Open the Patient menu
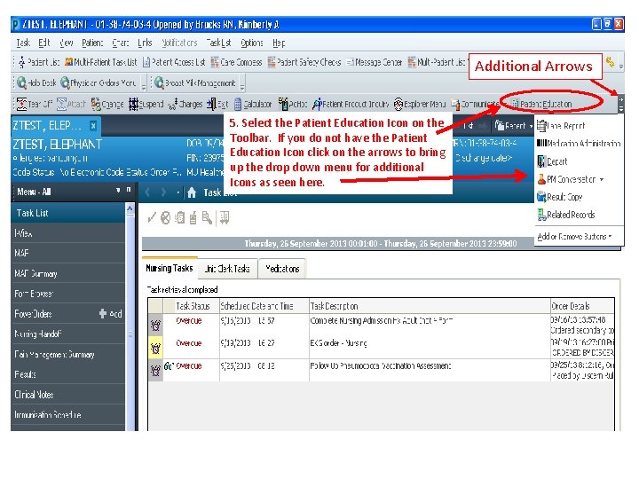The image size is (639, 479). [92, 43]
